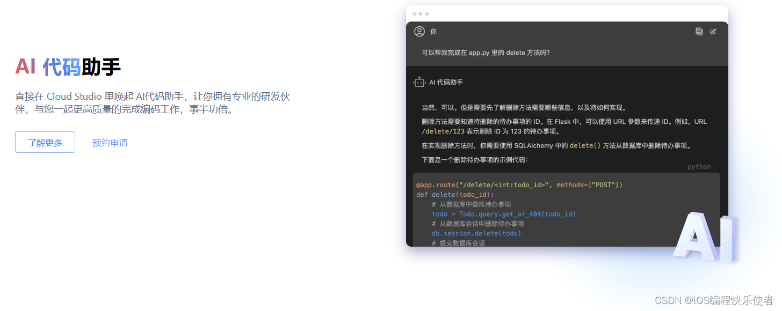Click the comment # 从数据库会话中删除待办事项

click(477, 224)
